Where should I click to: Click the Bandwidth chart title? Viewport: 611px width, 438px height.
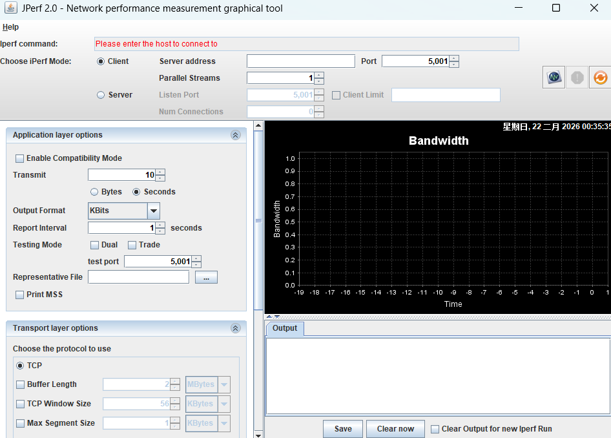(439, 141)
